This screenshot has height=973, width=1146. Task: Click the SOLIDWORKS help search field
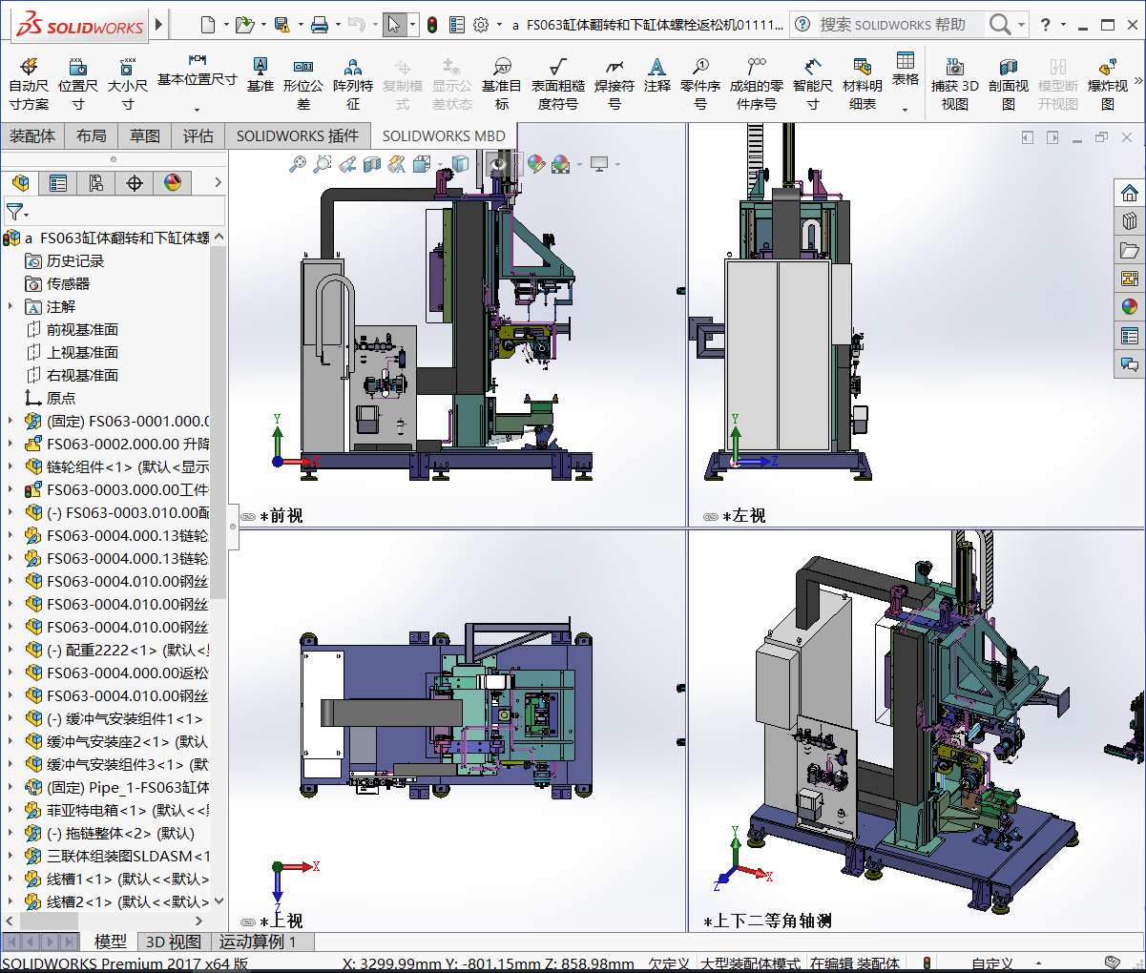point(901,24)
